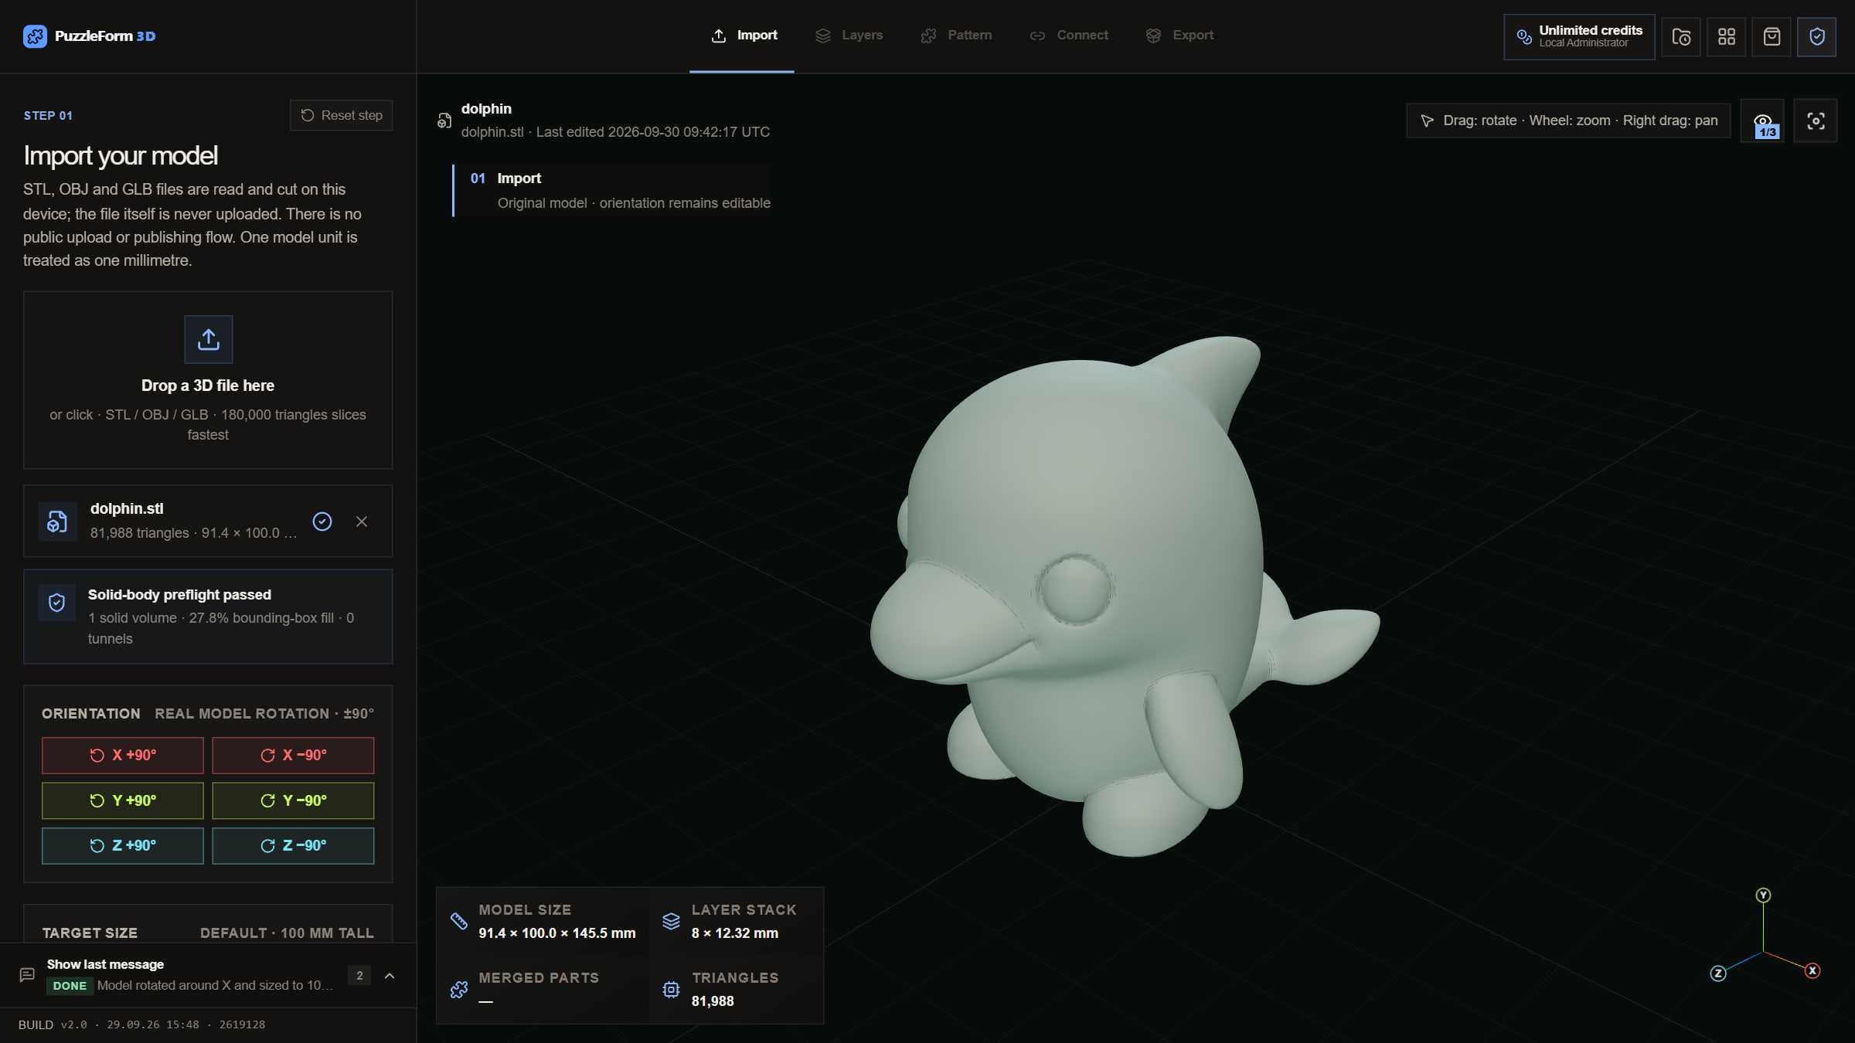Rotate model Y +90°
This screenshot has width=1855, height=1043.
click(x=123, y=800)
